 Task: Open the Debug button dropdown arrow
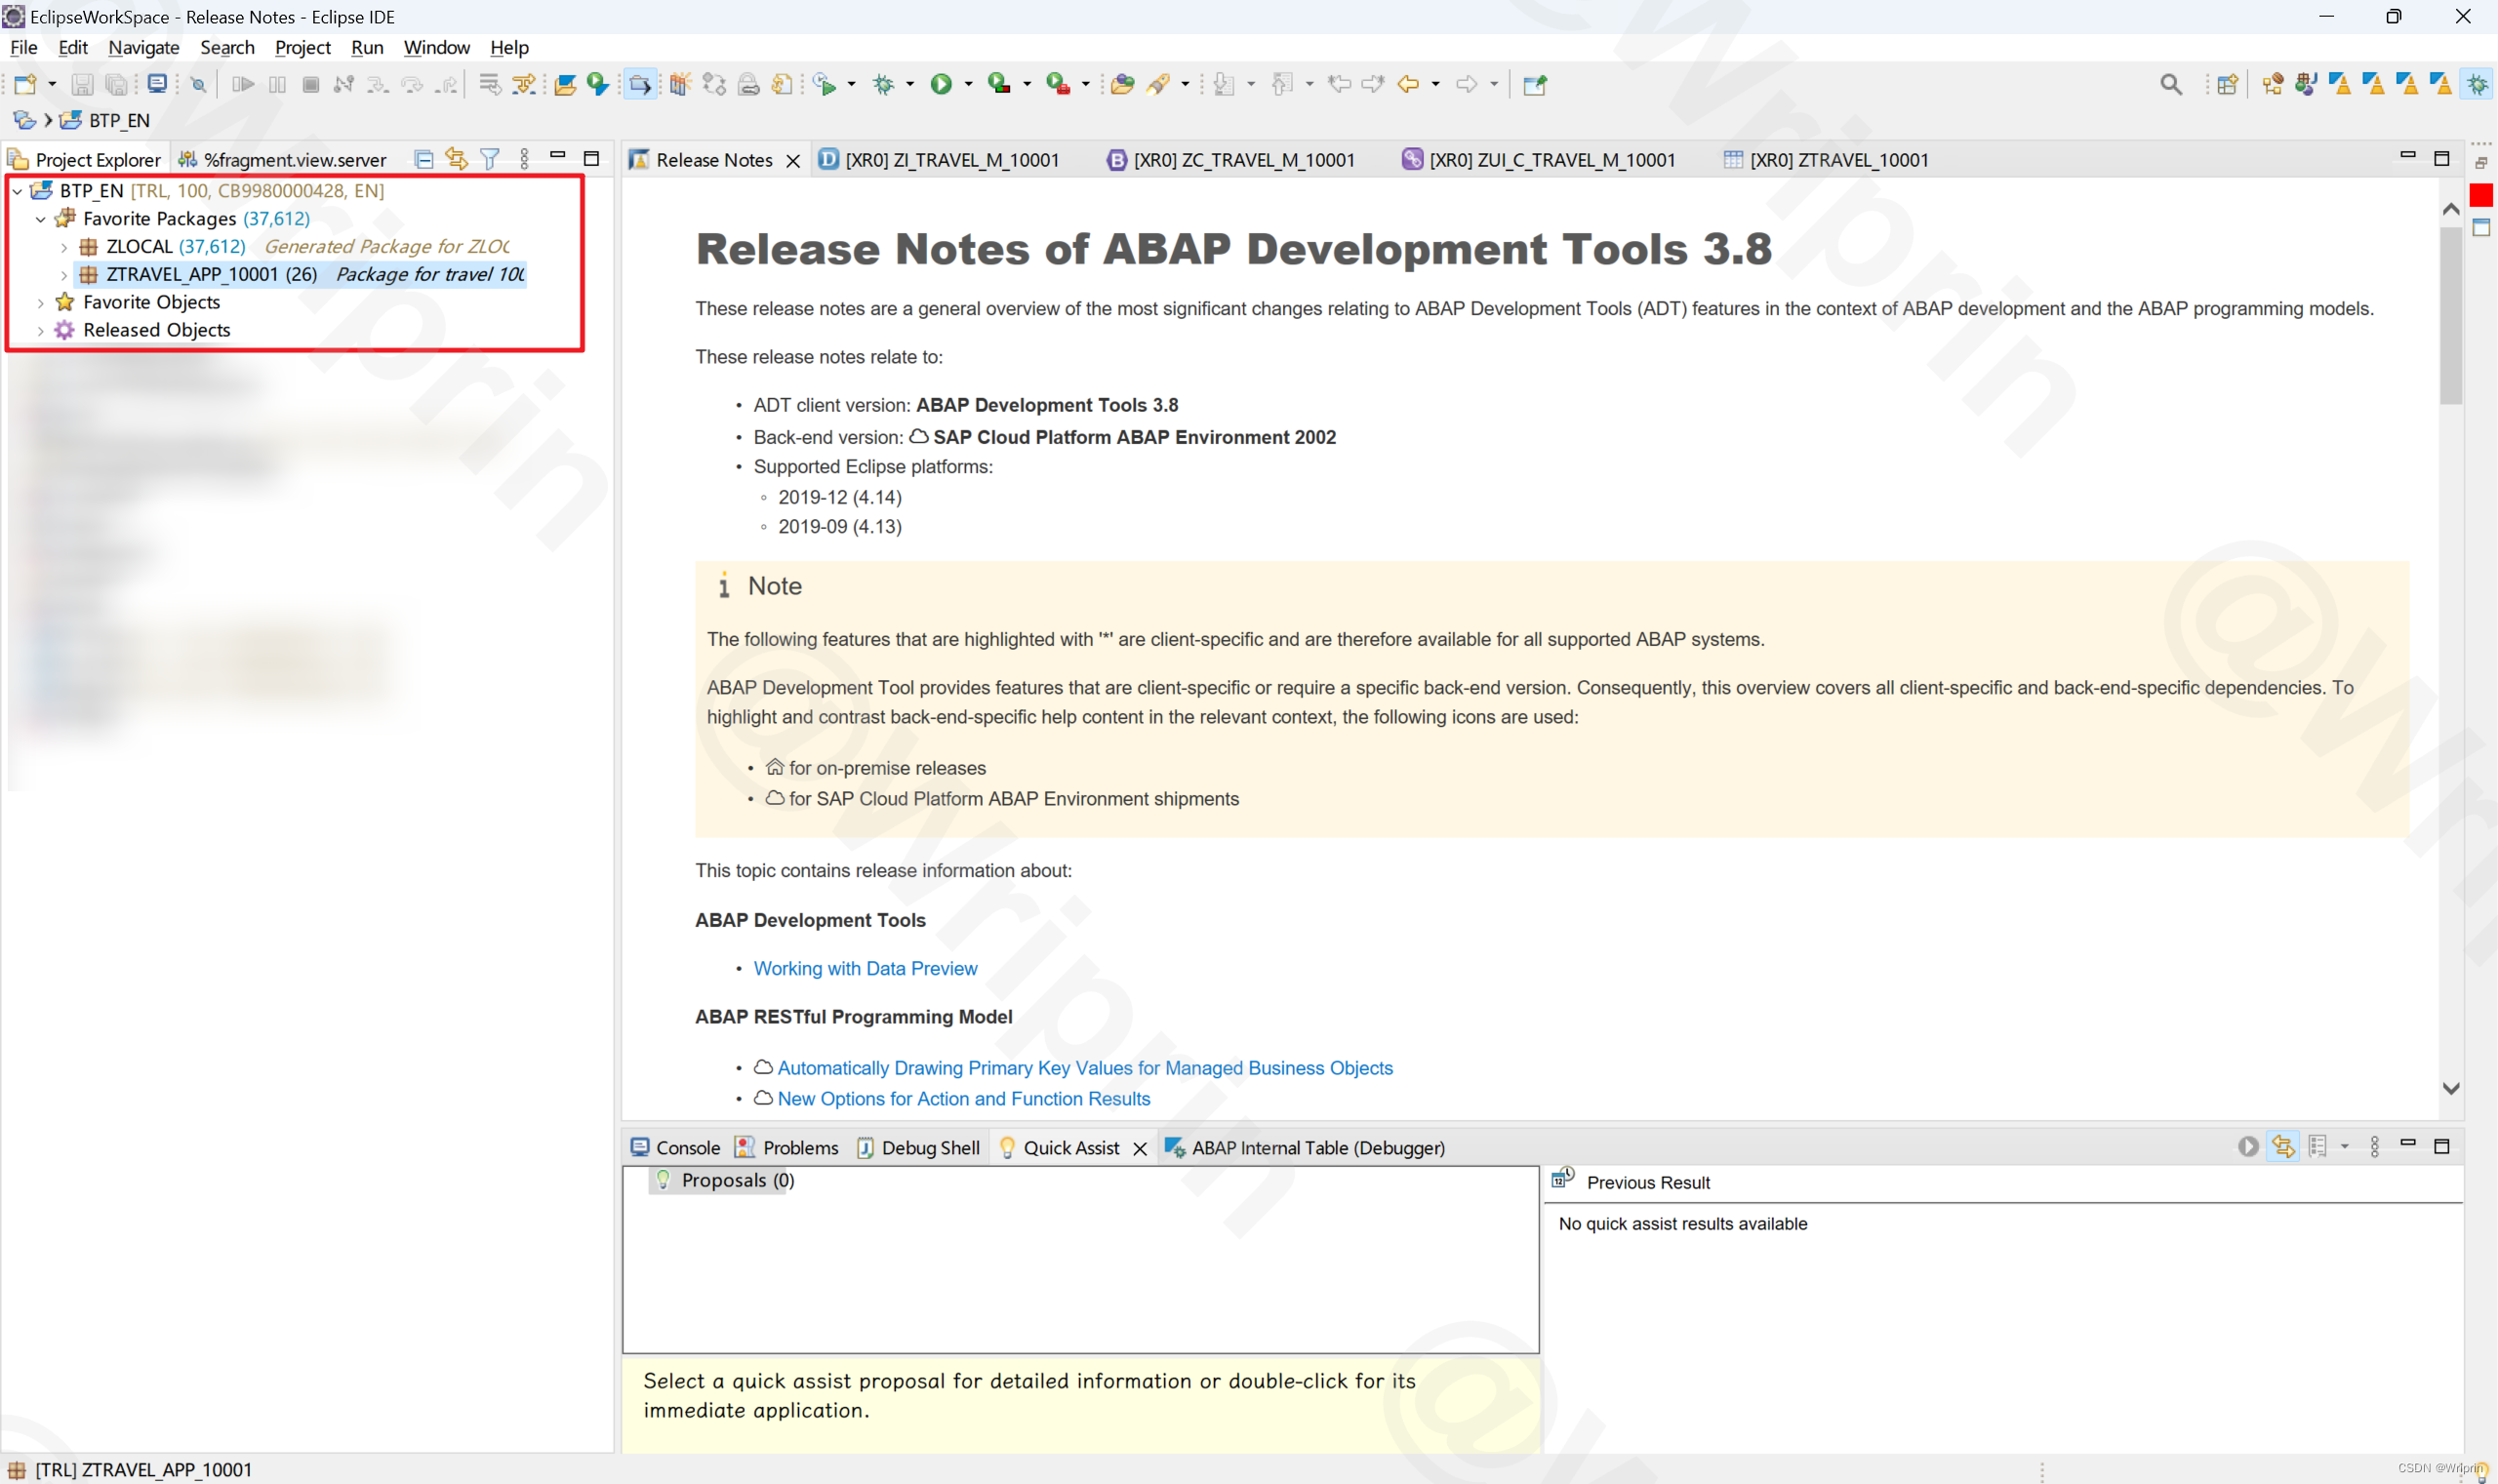910,84
